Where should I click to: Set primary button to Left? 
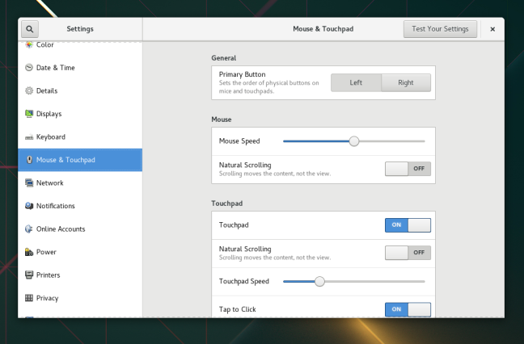tap(356, 82)
